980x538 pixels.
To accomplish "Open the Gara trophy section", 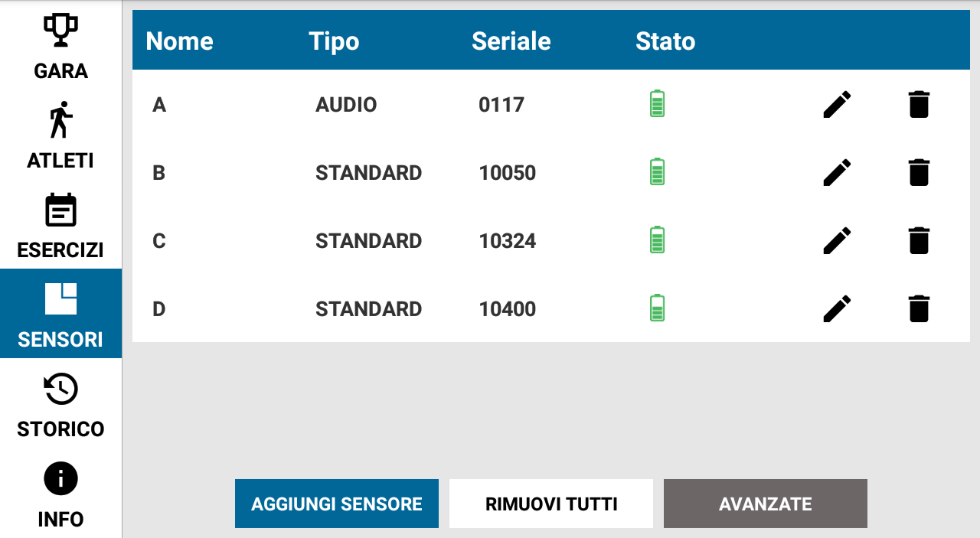I will 60,45.
